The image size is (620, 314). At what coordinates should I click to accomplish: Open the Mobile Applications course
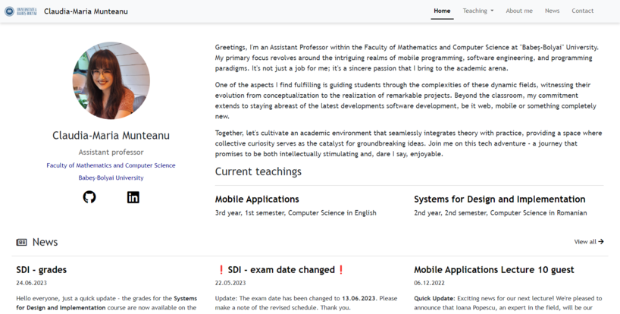(257, 199)
